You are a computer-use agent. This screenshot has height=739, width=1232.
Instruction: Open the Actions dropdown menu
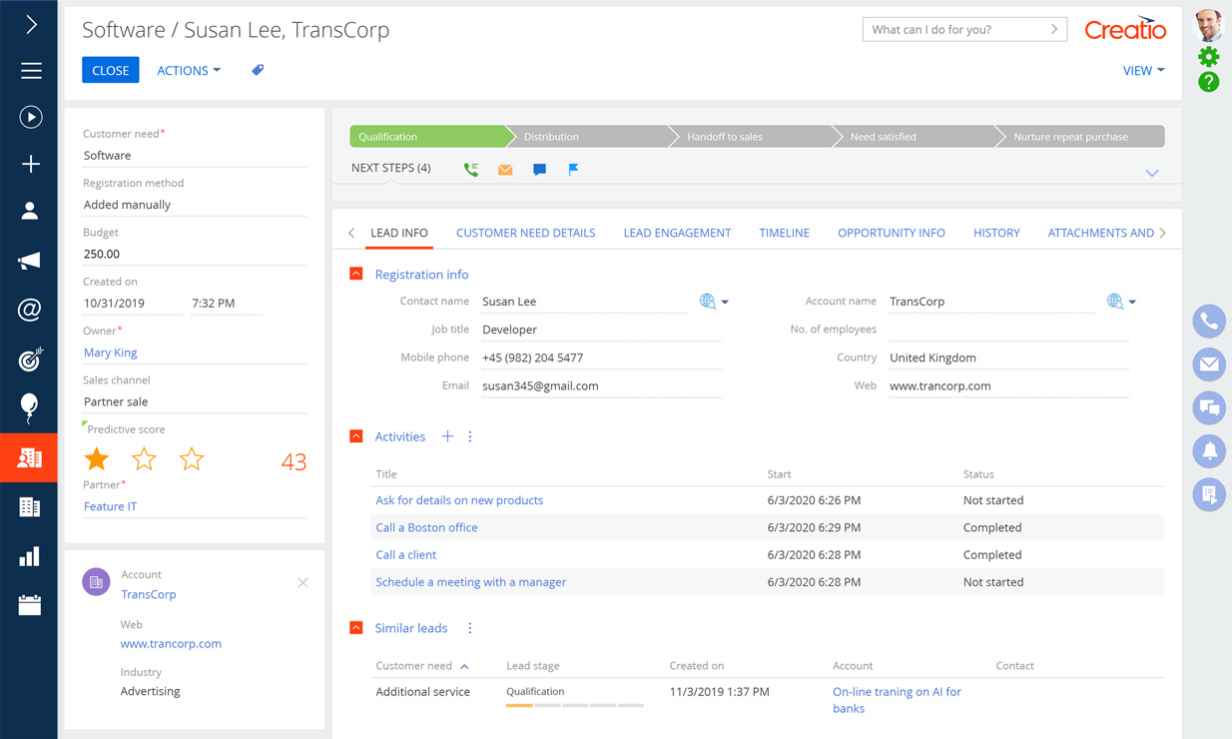coord(189,70)
